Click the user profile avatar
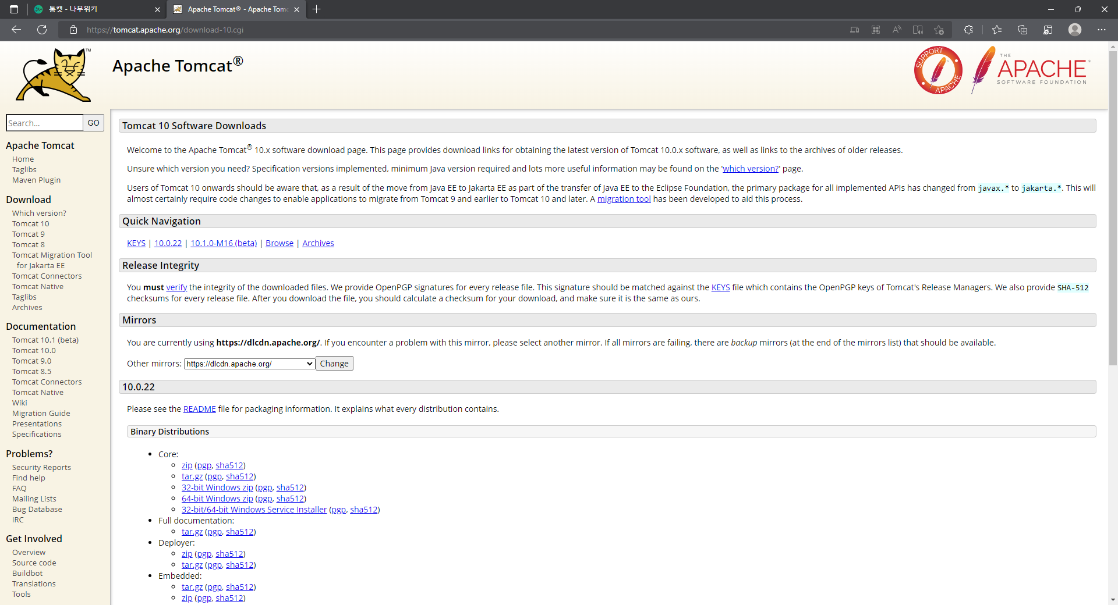The width and height of the screenshot is (1118, 605). tap(1075, 30)
